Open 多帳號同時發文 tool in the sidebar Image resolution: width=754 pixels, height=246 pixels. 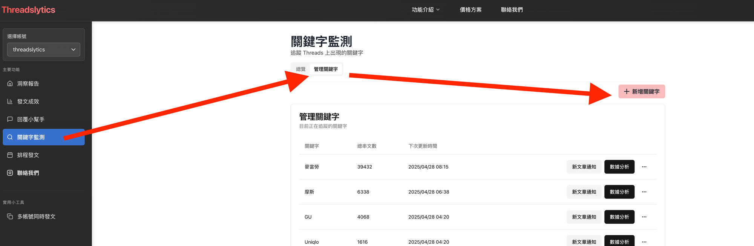coord(44,216)
